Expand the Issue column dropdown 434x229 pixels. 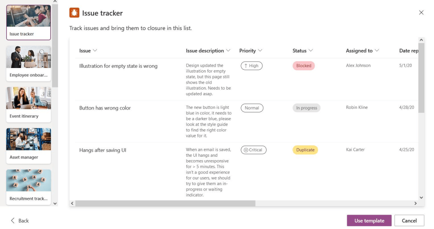tap(95, 51)
